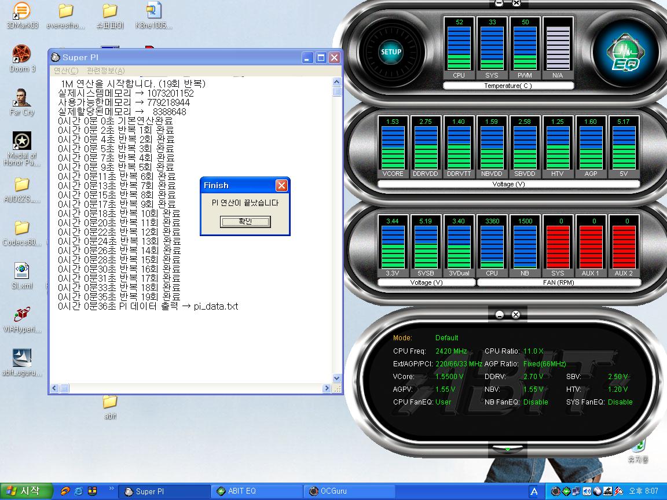667x500 pixels.
Task: Click the CPU temperature gauge showing 52
Action: pyautogui.click(x=459, y=48)
